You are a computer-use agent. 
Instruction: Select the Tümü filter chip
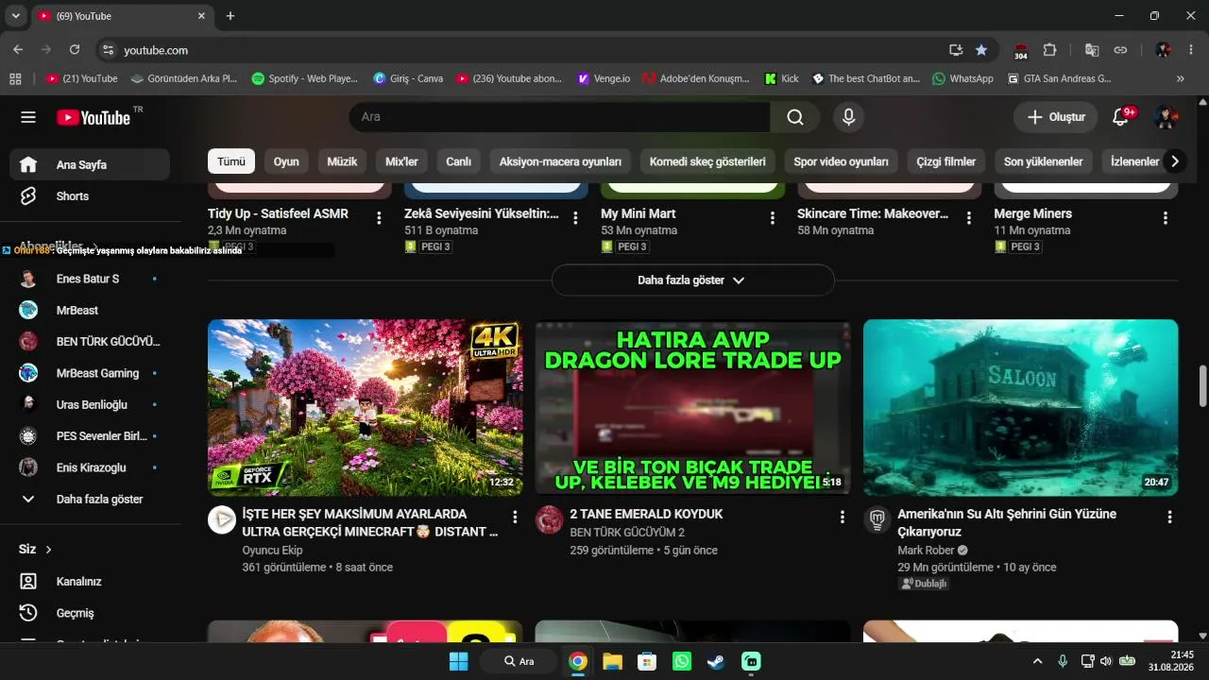tap(231, 161)
